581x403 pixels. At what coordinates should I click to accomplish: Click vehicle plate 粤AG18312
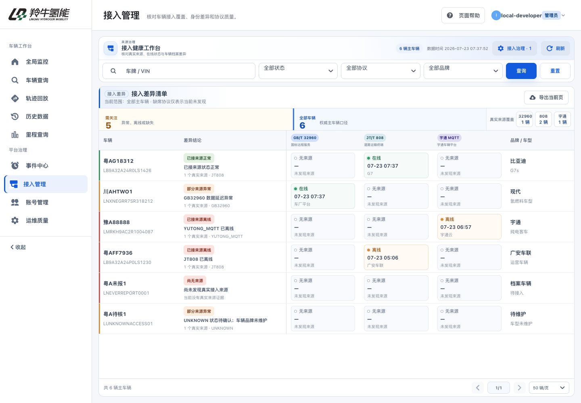click(x=118, y=161)
